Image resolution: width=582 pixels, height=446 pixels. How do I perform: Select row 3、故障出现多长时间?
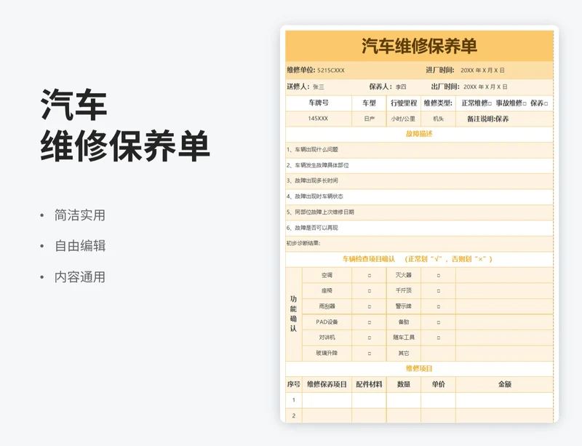pos(420,181)
